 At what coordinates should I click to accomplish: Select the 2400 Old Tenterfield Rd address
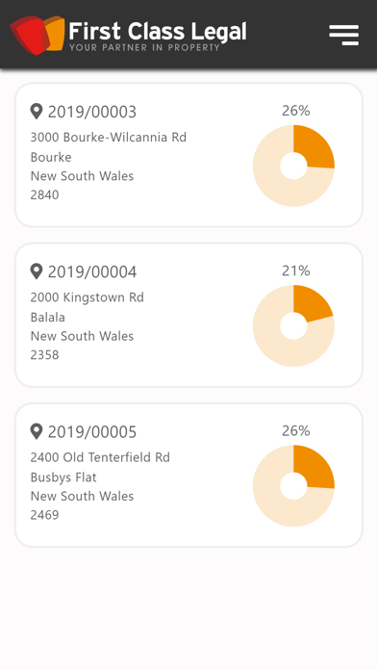point(100,457)
